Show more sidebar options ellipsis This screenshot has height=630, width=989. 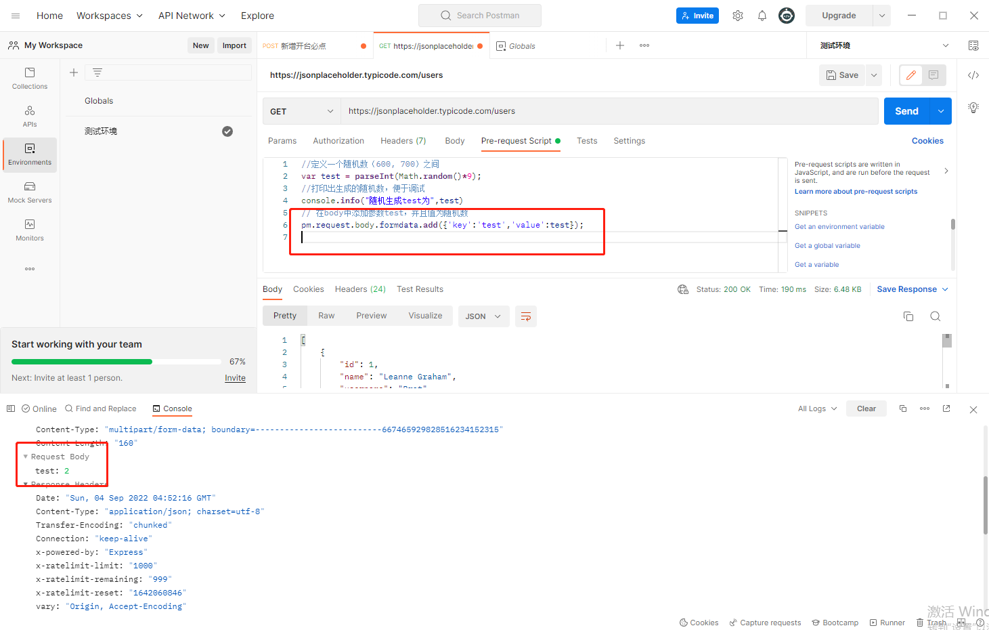click(x=30, y=269)
